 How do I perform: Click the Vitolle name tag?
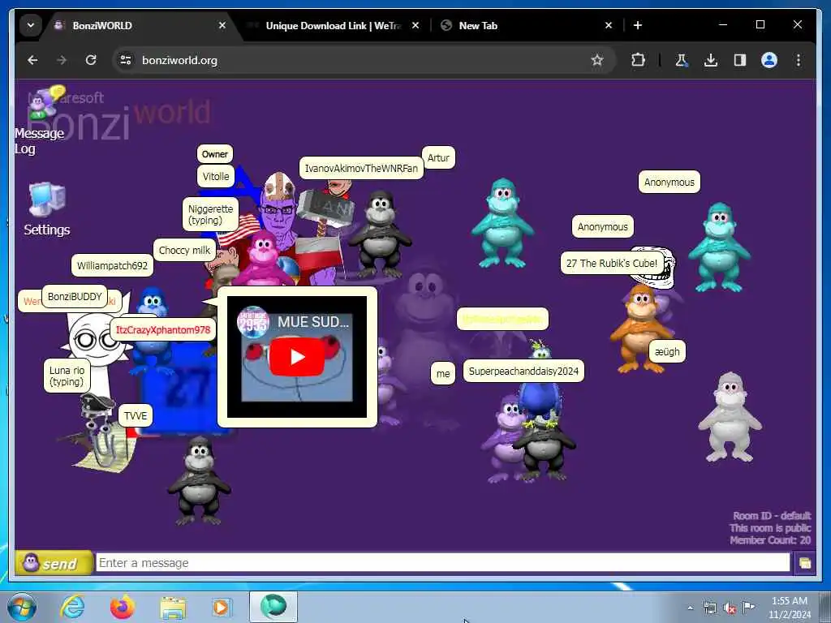click(216, 176)
